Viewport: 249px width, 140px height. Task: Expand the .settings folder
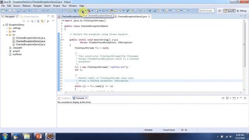pyautogui.click(x=7, y=28)
